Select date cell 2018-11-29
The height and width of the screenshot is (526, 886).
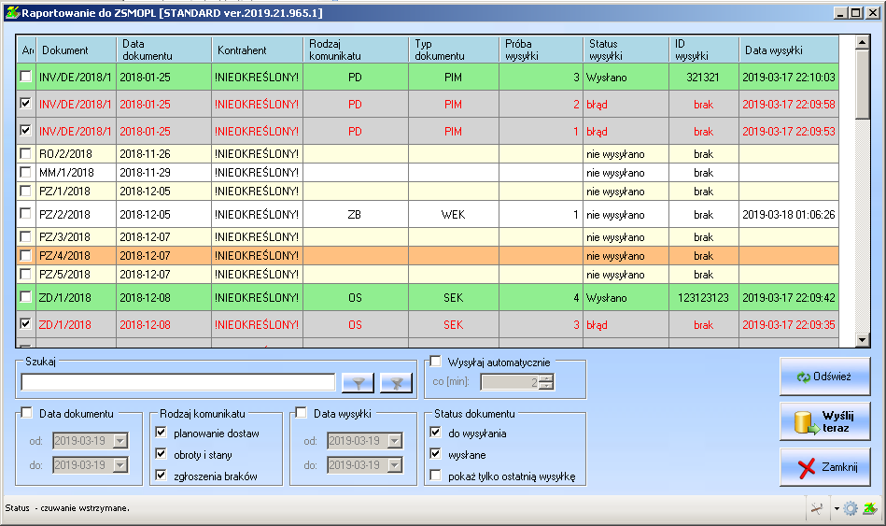164,173
